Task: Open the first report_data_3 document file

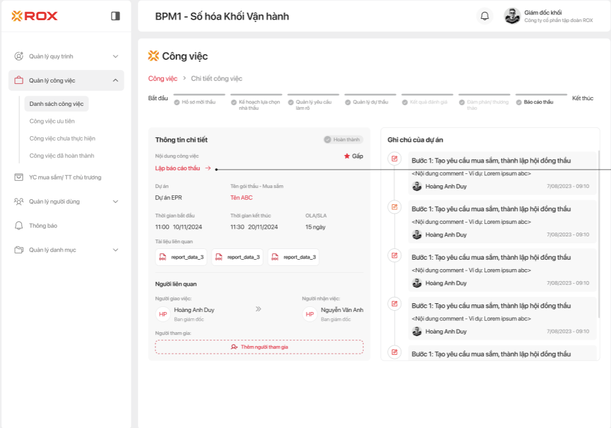Action: click(182, 257)
